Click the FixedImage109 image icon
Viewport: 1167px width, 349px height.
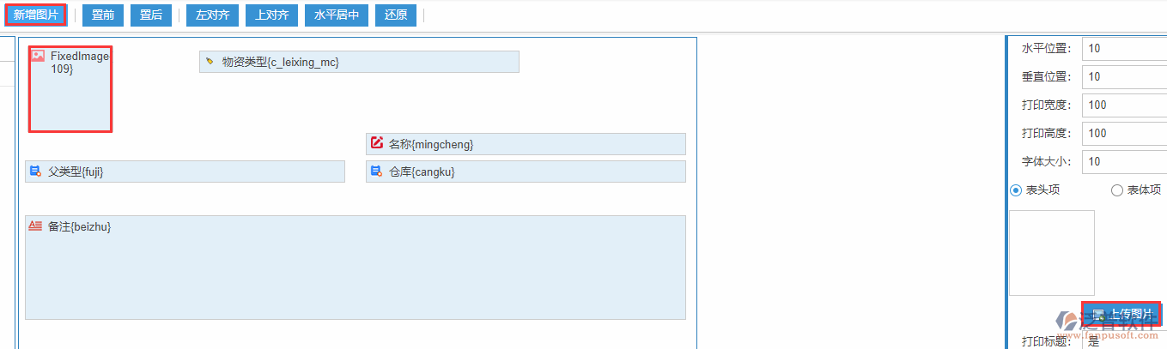[38, 56]
